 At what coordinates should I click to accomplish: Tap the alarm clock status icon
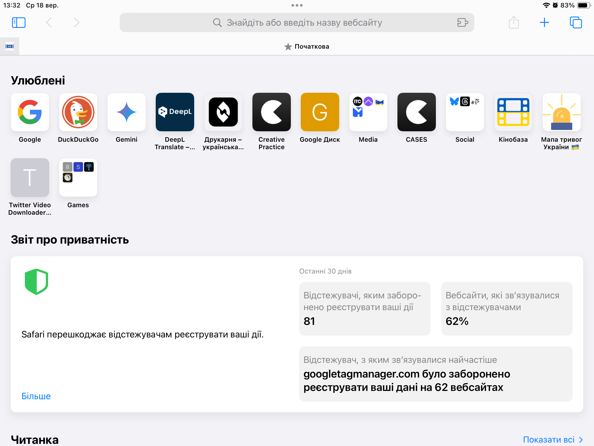pyautogui.click(x=555, y=5)
